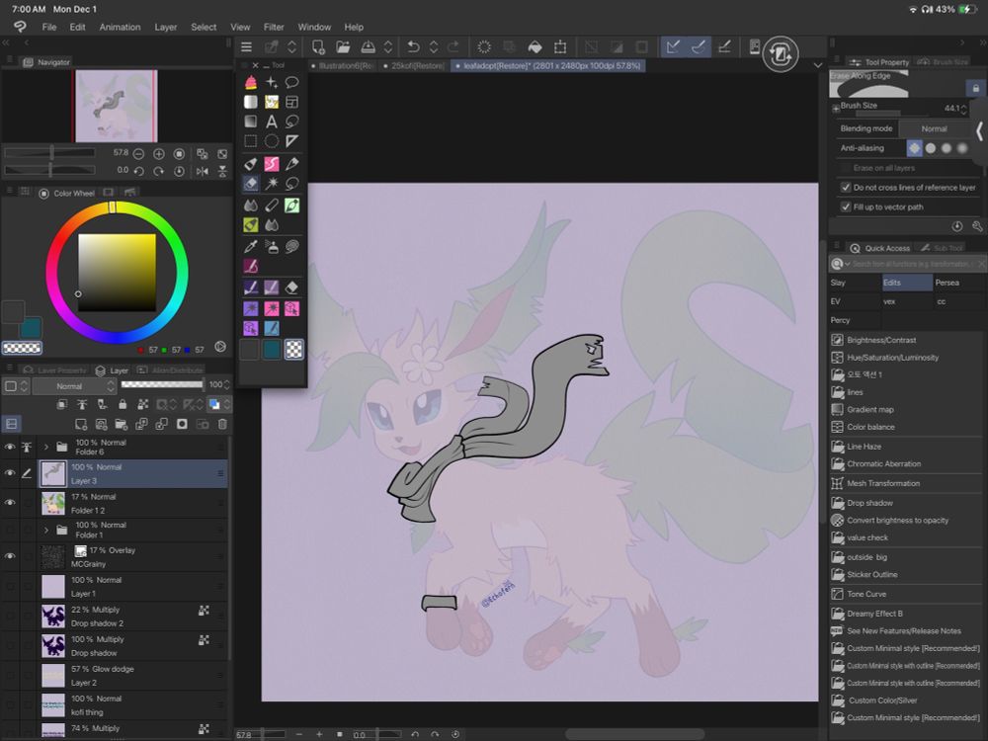Select the Drop shadow 2 layer
Viewport: 988px width, 741px height.
[x=132, y=617]
